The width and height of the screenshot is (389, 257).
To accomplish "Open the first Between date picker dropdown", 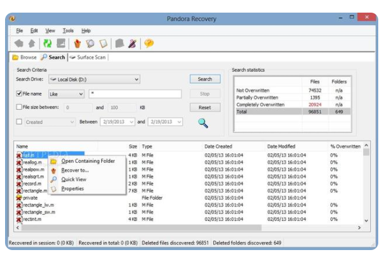I will [132, 122].
